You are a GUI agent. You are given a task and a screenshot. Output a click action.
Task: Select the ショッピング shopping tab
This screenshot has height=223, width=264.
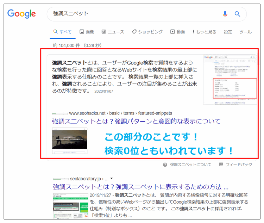(x=147, y=32)
